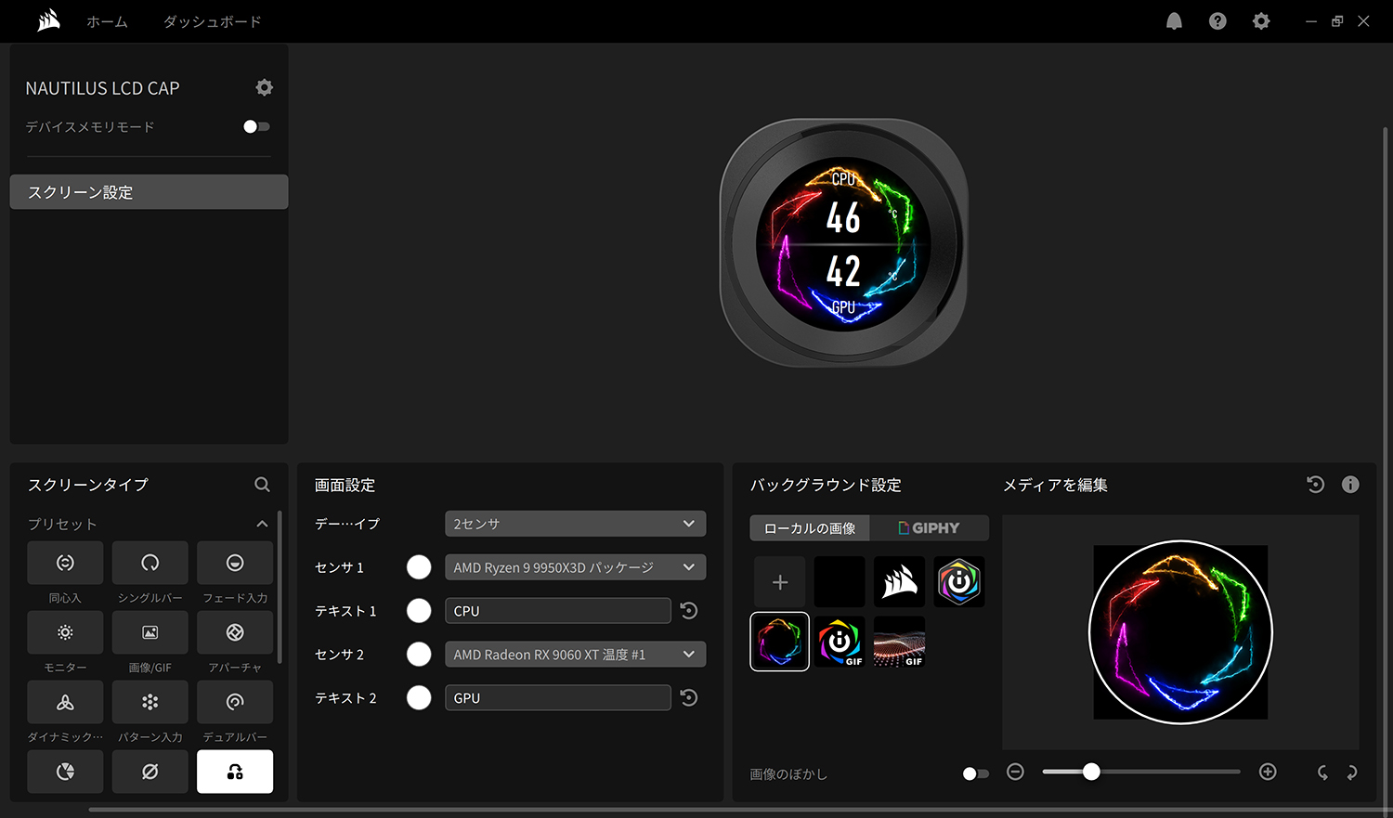Pick the テキスト 1 color swatch

coord(419,611)
